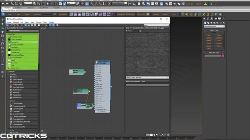Select Forest Material in the Standard materials list
Screen dimensions: 250x140
18,85
